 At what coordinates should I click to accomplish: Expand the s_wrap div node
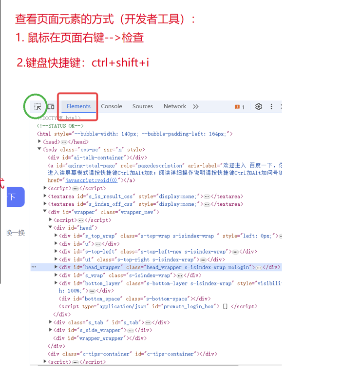pyautogui.click(x=56, y=275)
